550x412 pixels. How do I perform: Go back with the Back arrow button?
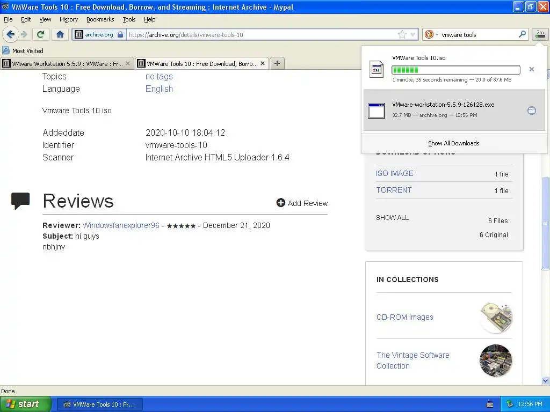10,34
